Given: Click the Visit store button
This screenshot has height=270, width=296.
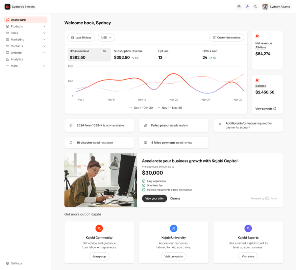Looking at the screenshot, I should click(248, 257).
